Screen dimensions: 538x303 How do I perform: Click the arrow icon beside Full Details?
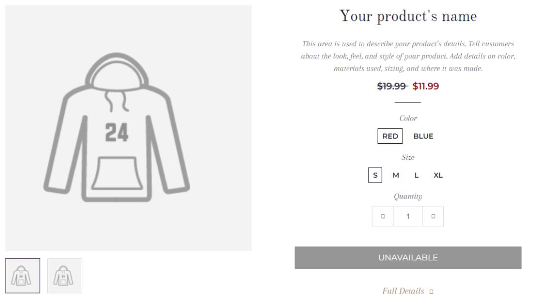[431, 292]
